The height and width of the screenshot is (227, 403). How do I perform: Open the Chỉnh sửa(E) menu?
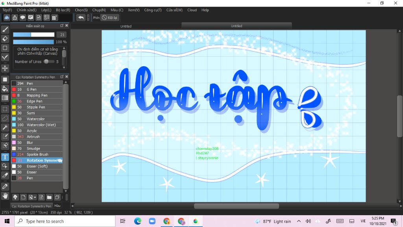26,10
